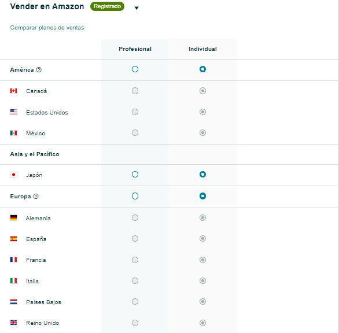The height and width of the screenshot is (333, 339).
Task: Click the América region label
Action: tap(22, 70)
